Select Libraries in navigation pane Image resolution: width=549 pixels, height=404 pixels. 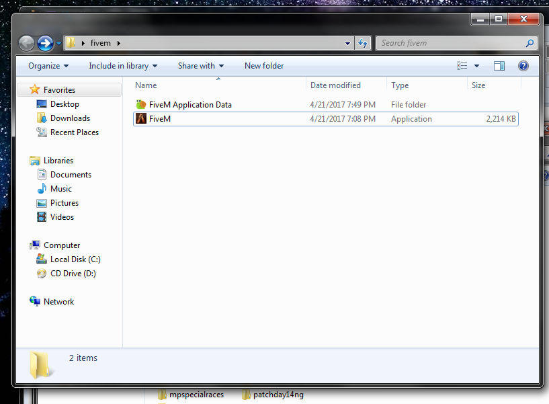tap(58, 161)
